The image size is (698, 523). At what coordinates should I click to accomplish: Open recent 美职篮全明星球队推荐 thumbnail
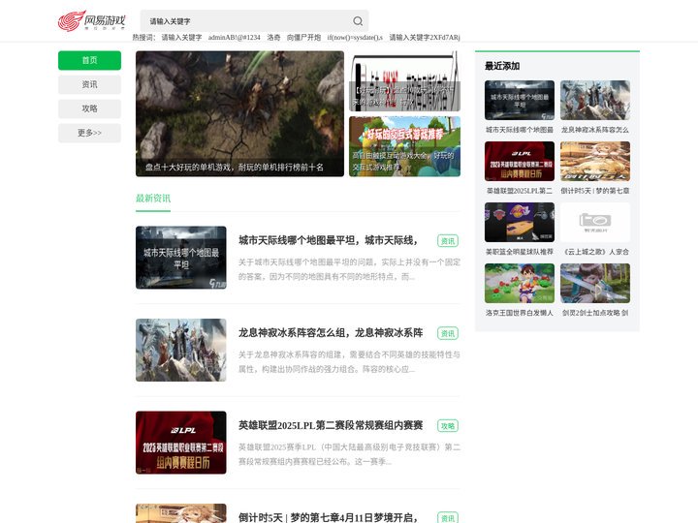pyautogui.click(x=520, y=222)
